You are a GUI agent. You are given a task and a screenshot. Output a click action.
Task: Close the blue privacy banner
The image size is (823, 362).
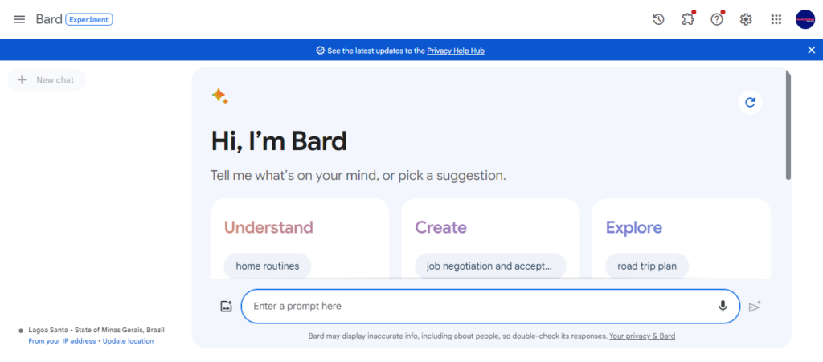[x=812, y=51]
